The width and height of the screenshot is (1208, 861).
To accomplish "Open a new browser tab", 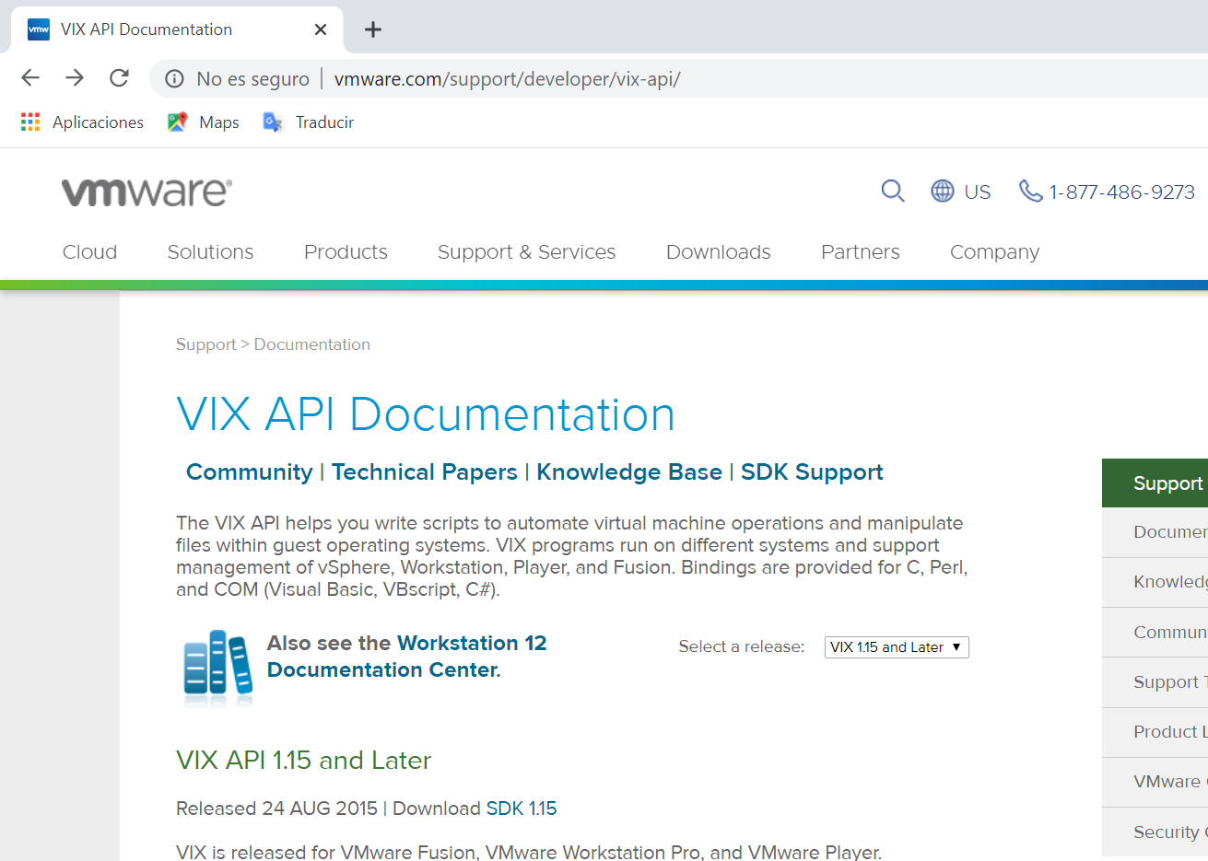I will [x=373, y=29].
